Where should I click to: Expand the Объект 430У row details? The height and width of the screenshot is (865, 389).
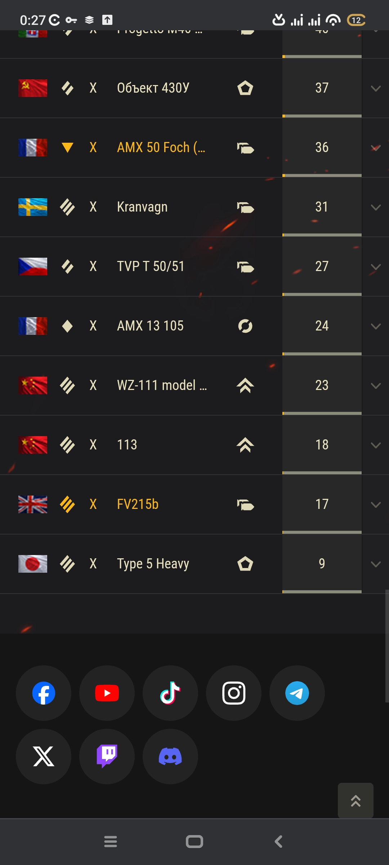(x=376, y=88)
